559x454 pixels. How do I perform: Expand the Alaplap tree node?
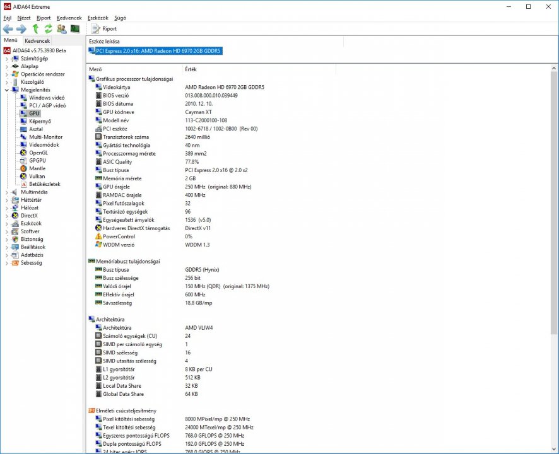click(x=6, y=66)
